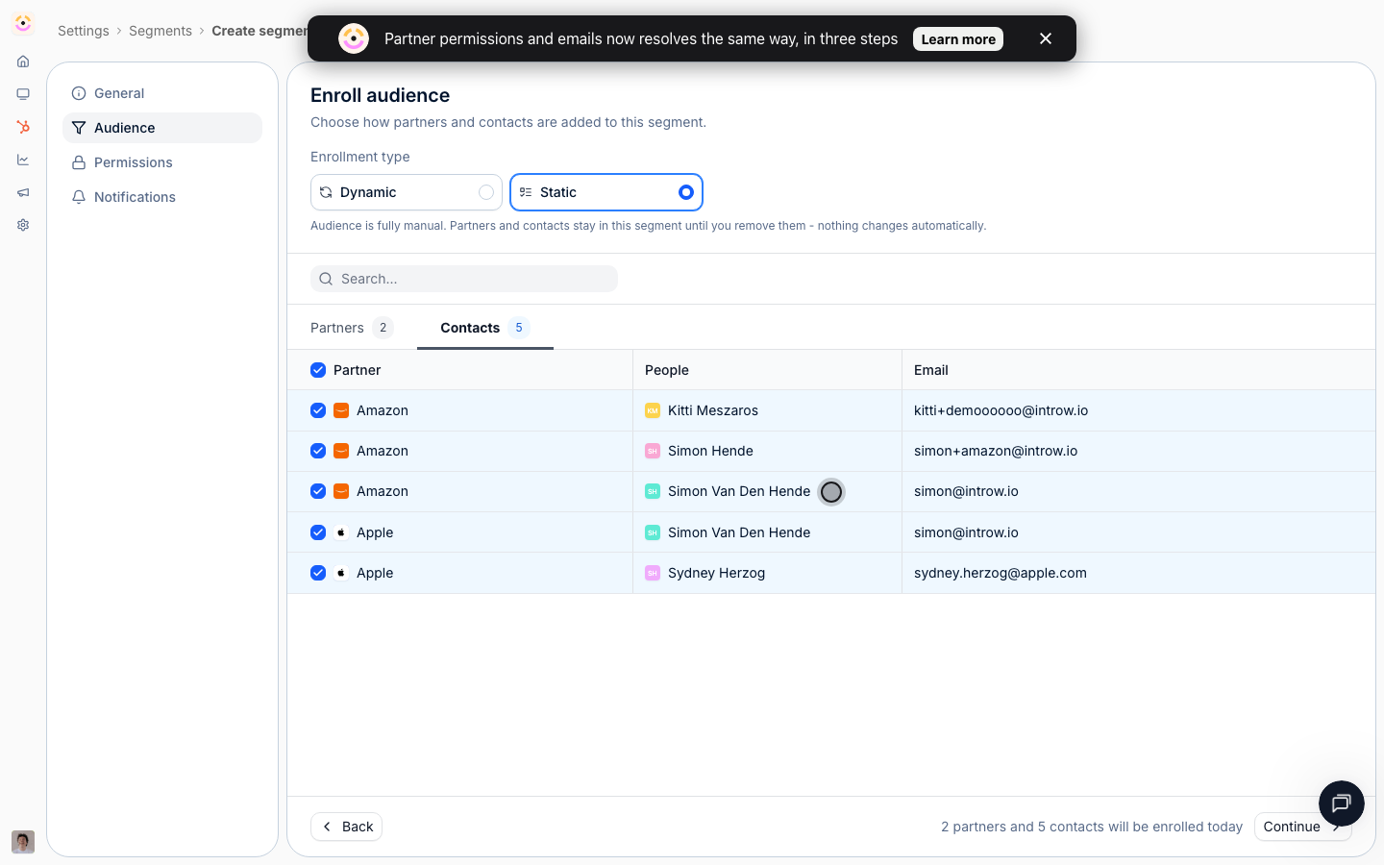The image size is (1384, 865).
Task: Toggle the select-all Partner header checkbox
Action: tap(318, 370)
